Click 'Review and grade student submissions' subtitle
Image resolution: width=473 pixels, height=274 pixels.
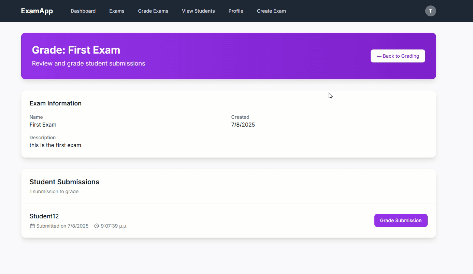tap(89, 63)
